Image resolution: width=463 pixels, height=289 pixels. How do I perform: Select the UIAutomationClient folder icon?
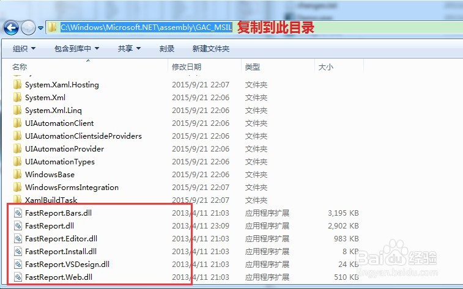click(17, 123)
